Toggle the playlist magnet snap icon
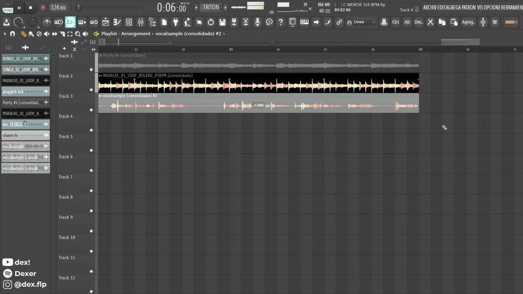523x294 pixels. click(x=13, y=34)
